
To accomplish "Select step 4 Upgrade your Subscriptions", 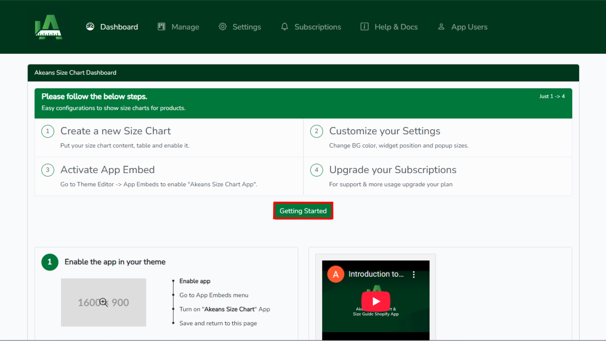I will coord(438,177).
